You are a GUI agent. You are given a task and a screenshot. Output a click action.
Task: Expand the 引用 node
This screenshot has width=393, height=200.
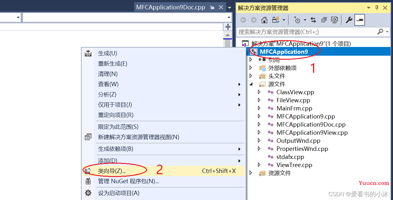click(251, 60)
